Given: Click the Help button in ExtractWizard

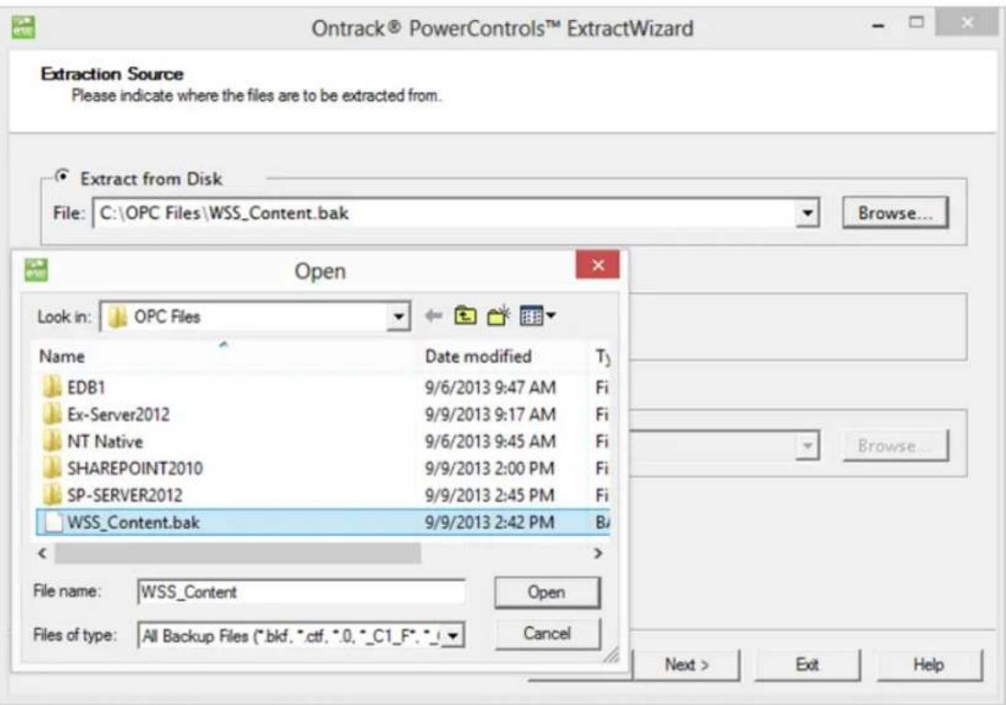Looking at the screenshot, I should pyautogui.click(x=928, y=665).
